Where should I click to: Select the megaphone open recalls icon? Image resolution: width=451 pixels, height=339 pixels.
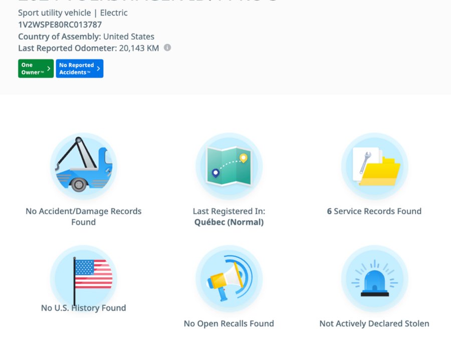[229, 280]
